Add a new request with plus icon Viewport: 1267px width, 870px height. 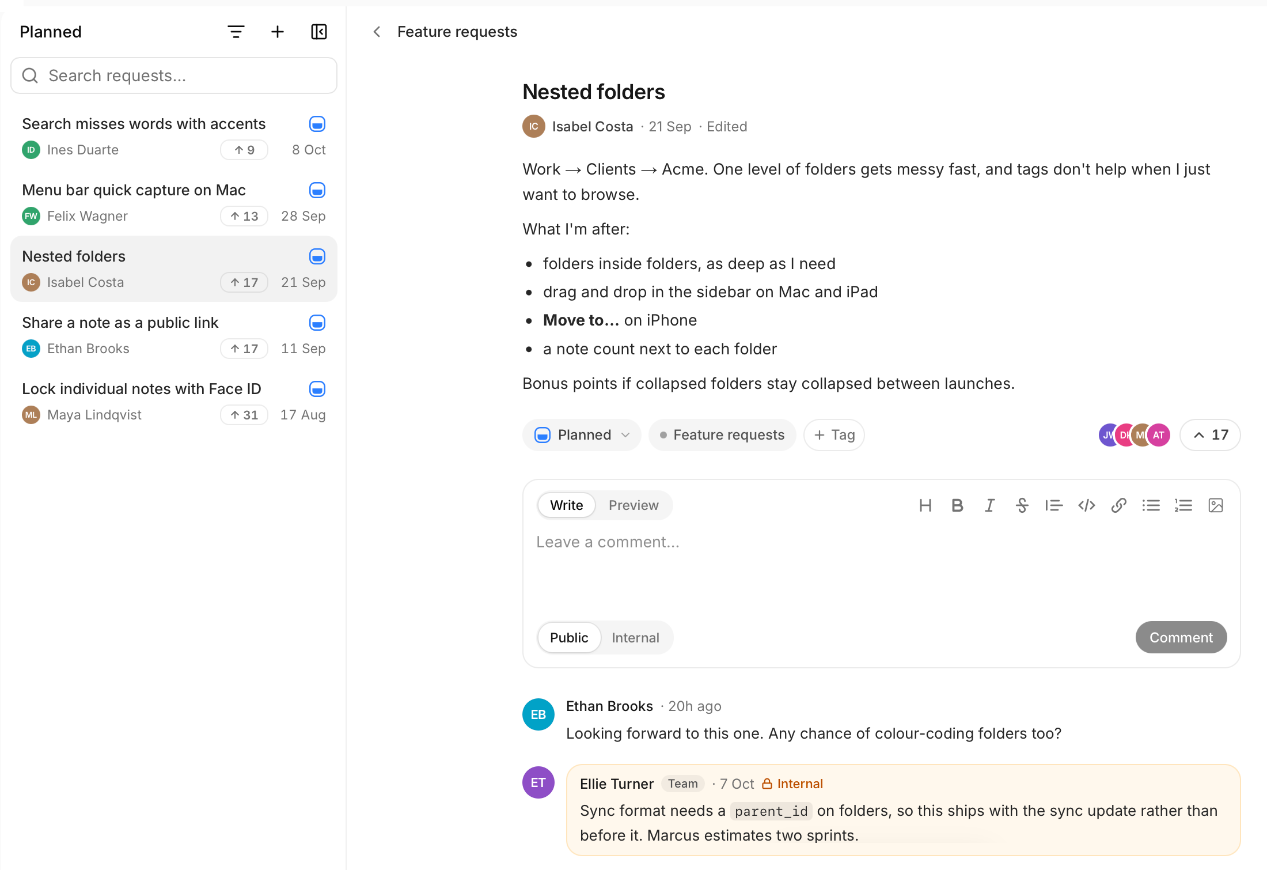click(x=278, y=32)
